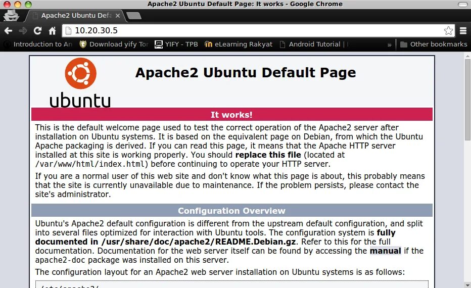Open the eLearning Rakyat bookmark

tap(239, 44)
